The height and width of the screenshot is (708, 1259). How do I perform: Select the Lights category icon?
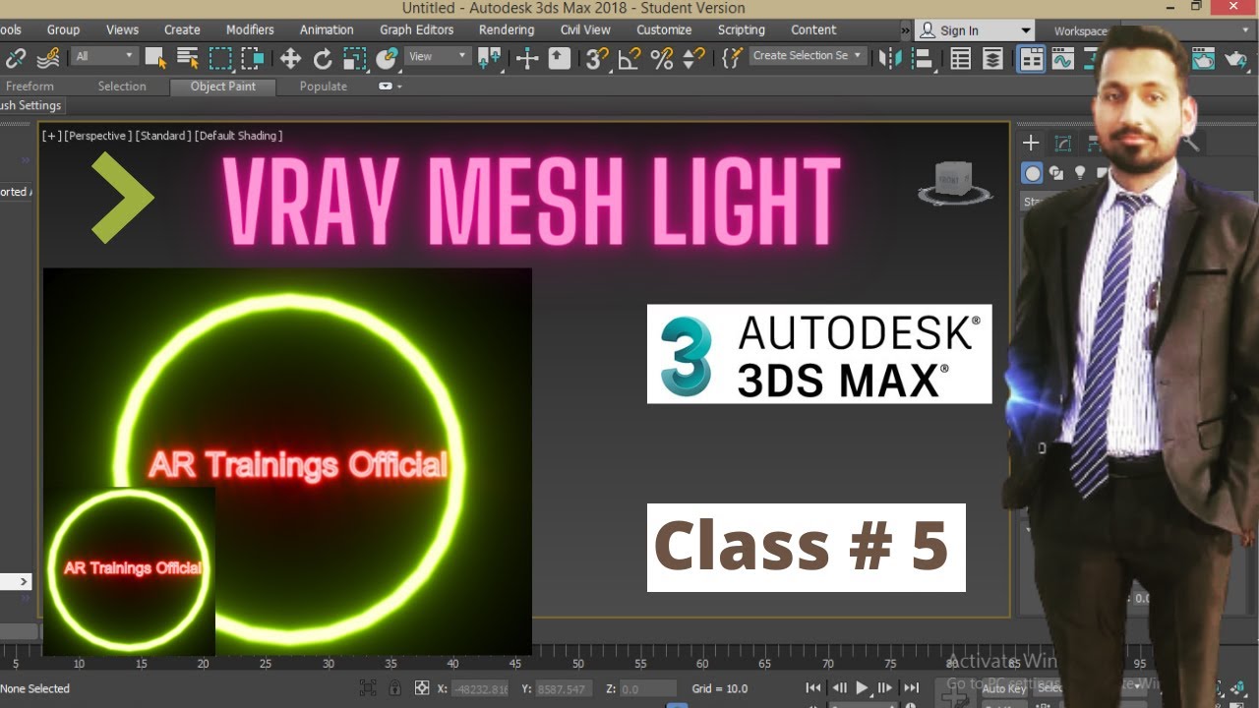pyautogui.click(x=1080, y=174)
